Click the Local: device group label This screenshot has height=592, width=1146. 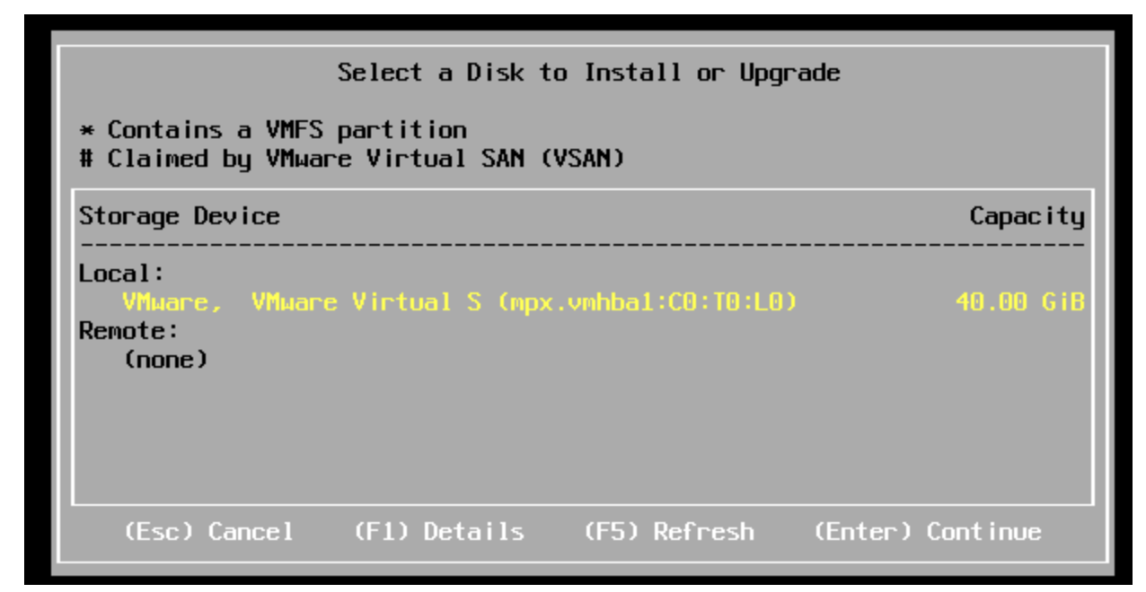pyautogui.click(x=122, y=273)
